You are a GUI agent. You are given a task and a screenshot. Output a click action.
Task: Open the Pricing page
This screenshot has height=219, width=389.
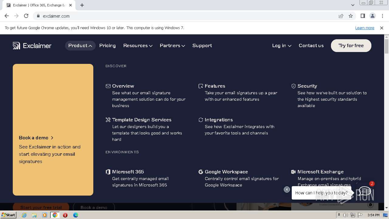pyautogui.click(x=108, y=46)
